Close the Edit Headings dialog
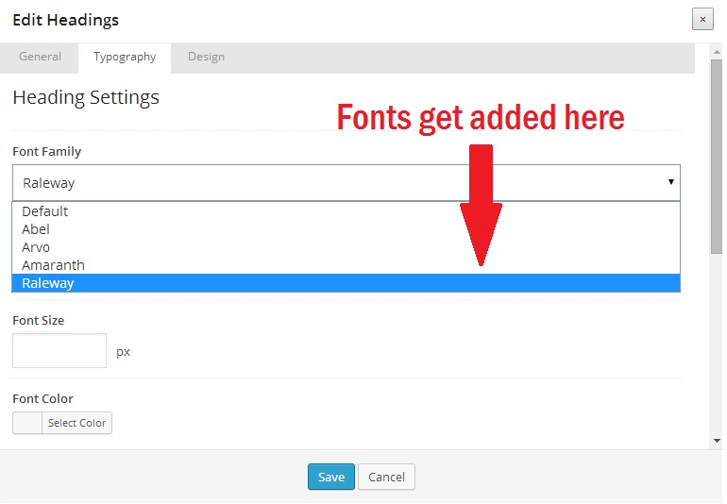The image size is (727, 504). (x=702, y=19)
